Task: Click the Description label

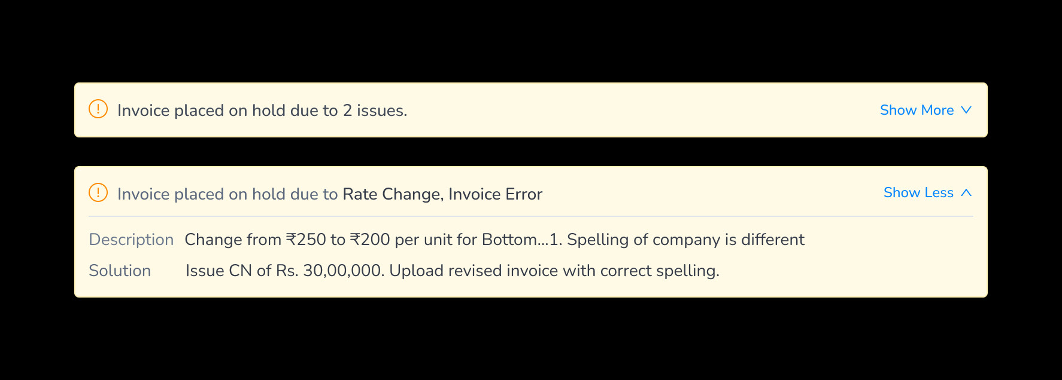Action: (x=131, y=240)
